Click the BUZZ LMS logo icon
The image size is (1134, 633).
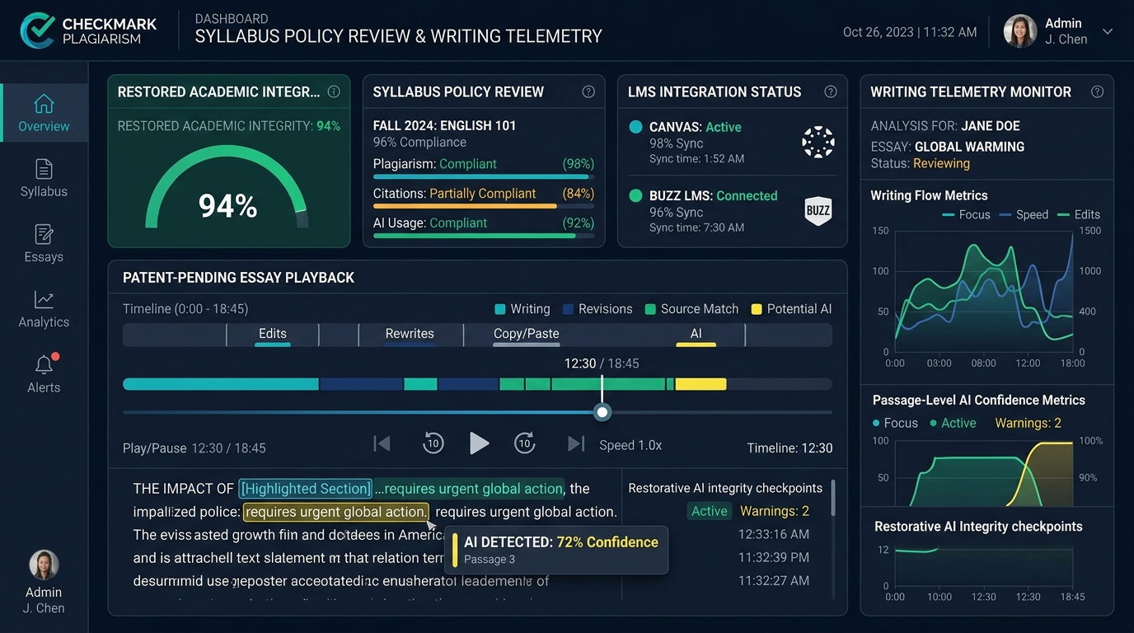pos(818,210)
